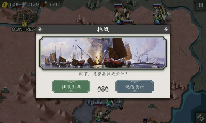Click the anchor port icon
The height and width of the screenshot is (123, 206).
tap(121, 107)
